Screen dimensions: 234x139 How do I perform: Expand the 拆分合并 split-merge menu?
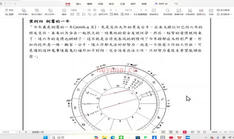tap(50, 12)
